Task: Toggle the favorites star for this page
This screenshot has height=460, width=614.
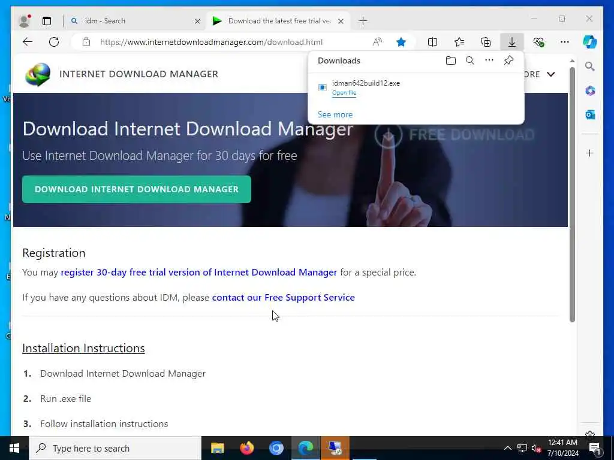Action: (401, 42)
